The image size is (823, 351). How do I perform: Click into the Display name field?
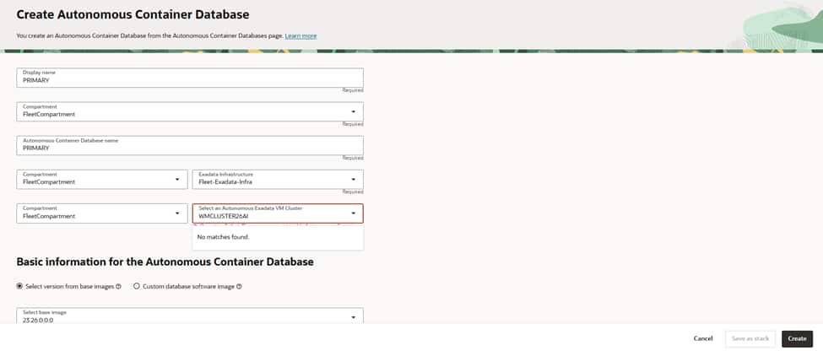[x=190, y=78]
